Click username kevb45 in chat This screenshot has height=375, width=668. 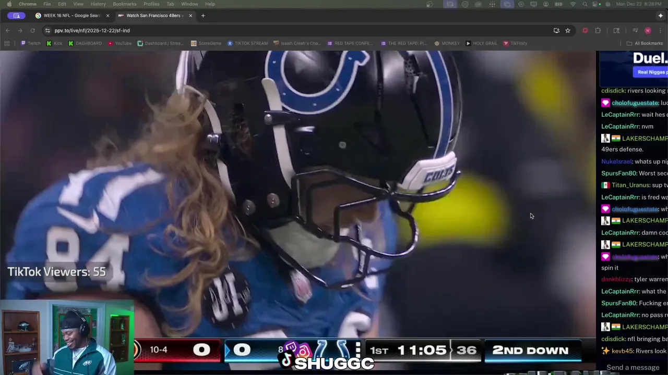[x=622, y=351]
